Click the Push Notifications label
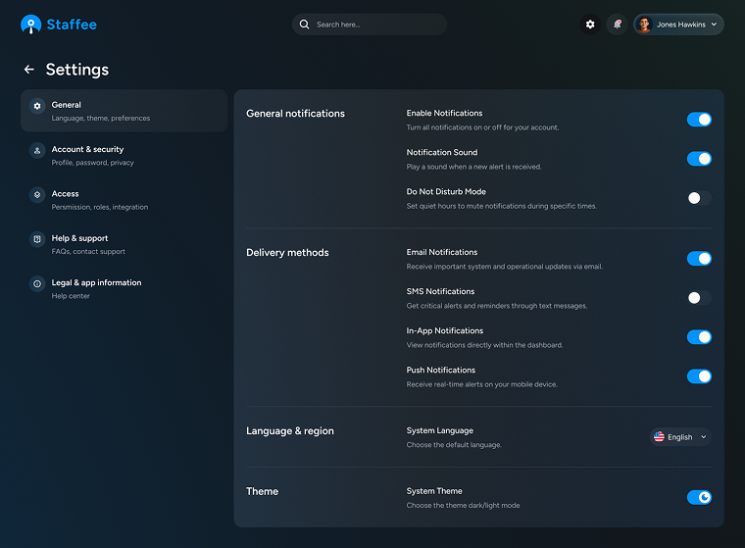This screenshot has width=745, height=548. pos(441,371)
